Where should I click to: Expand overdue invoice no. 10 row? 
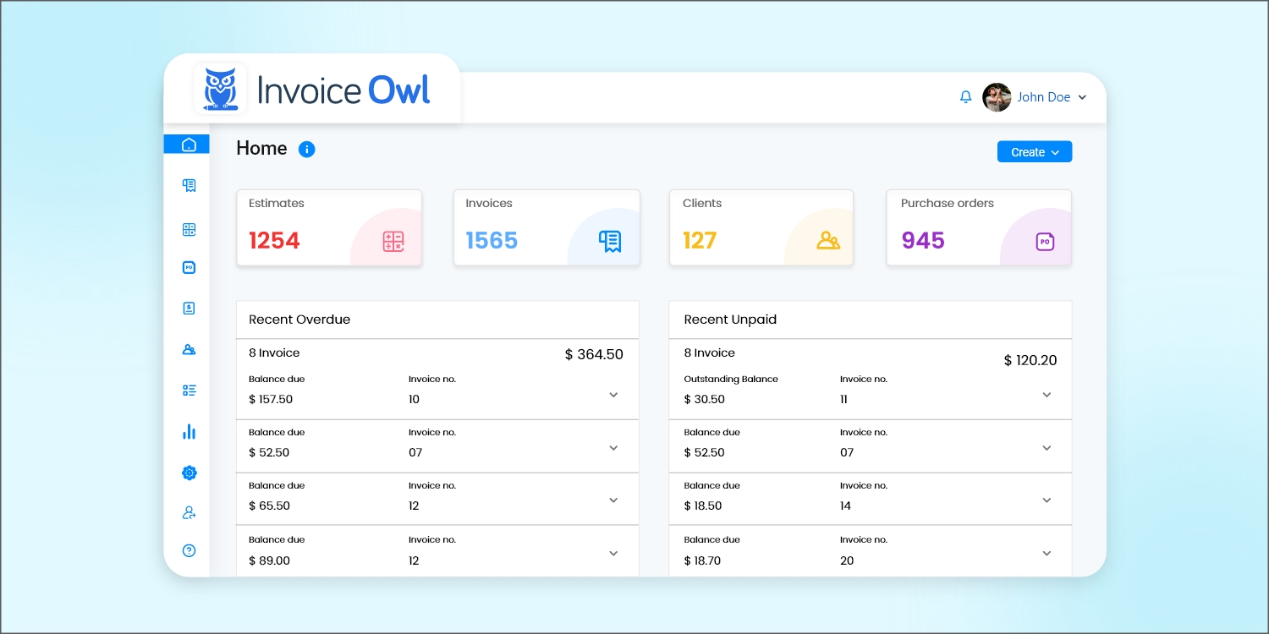tap(613, 395)
